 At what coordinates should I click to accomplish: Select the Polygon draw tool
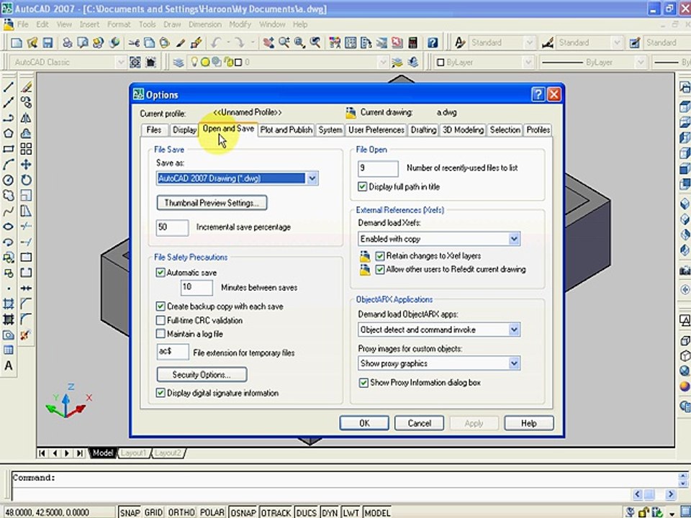[x=9, y=134]
